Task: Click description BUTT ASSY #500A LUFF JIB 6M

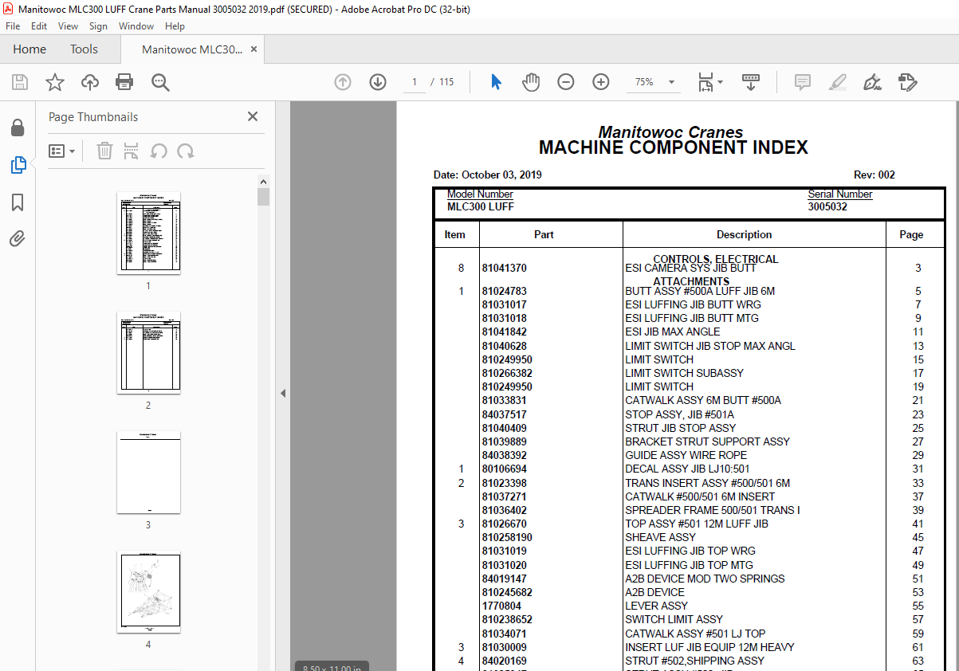Action: pyautogui.click(x=700, y=291)
